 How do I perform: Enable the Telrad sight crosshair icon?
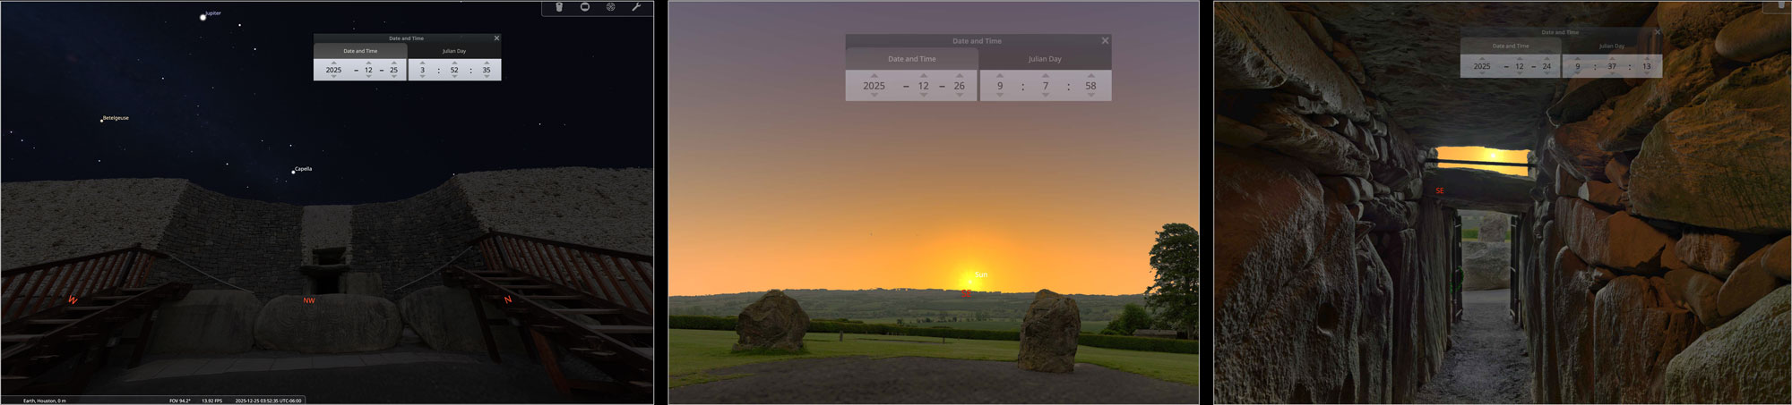click(610, 7)
